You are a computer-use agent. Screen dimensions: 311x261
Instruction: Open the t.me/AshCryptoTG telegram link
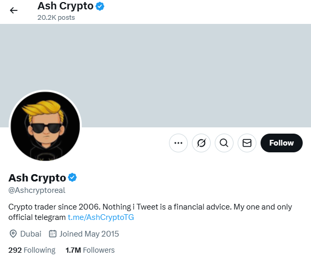101,217
